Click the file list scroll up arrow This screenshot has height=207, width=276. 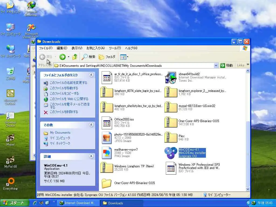click(248, 71)
